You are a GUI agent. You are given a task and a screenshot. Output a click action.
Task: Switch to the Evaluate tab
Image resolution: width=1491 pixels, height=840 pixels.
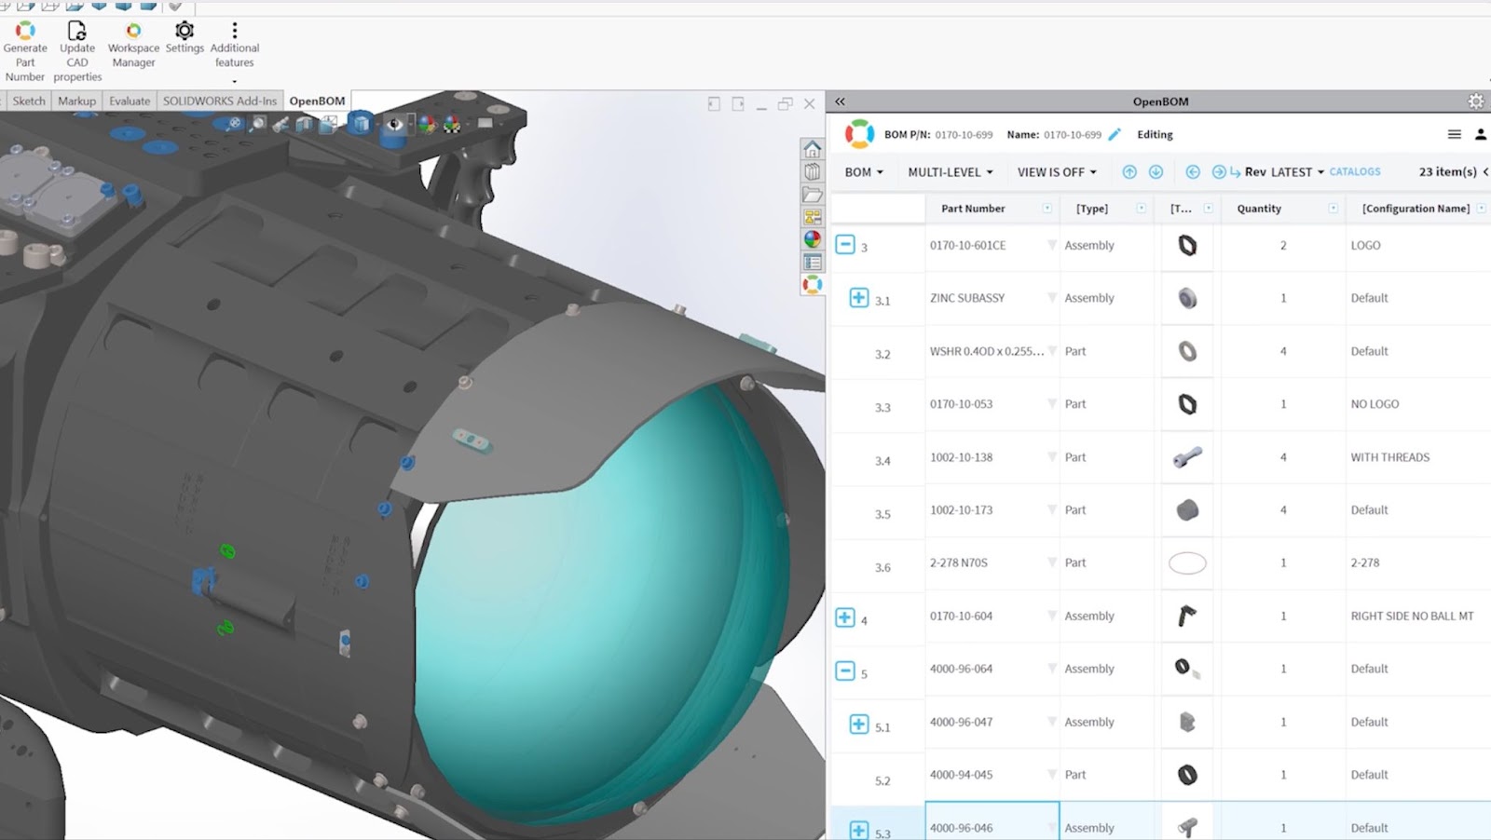click(130, 101)
